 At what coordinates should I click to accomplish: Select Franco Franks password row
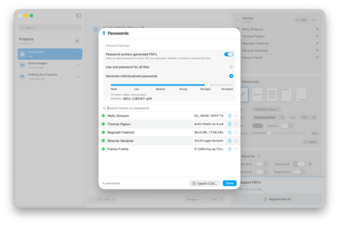tap(169, 149)
